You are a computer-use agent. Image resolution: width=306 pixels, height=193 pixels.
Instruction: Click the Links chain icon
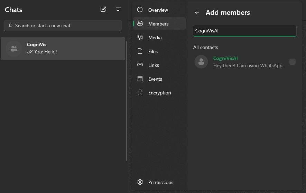pos(140,65)
